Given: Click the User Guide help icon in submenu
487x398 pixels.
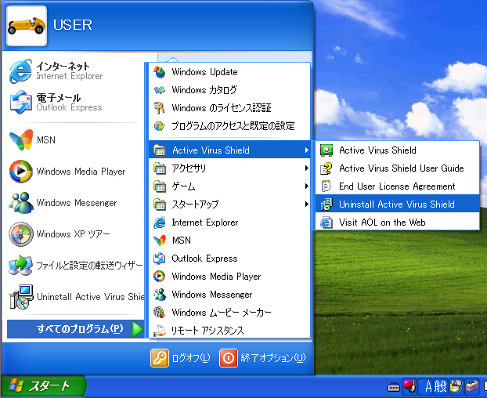Looking at the screenshot, I should [x=326, y=168].
